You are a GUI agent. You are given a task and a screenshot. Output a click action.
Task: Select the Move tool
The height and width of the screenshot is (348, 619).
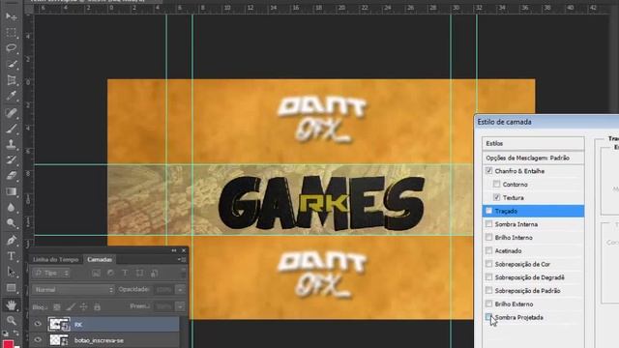tap(11, 16)
